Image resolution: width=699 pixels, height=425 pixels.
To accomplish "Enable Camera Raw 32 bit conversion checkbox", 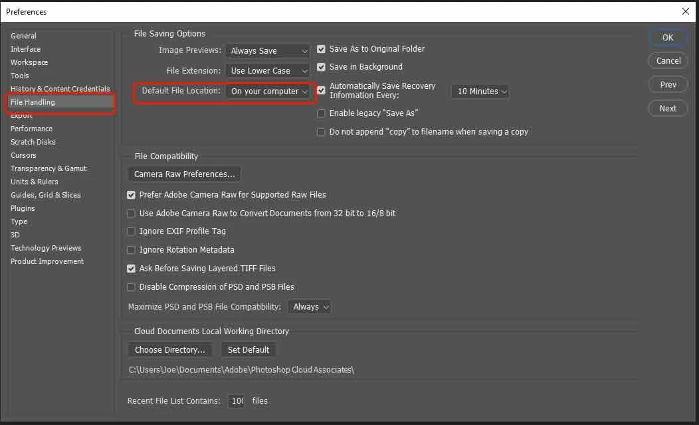I will 131,213.
